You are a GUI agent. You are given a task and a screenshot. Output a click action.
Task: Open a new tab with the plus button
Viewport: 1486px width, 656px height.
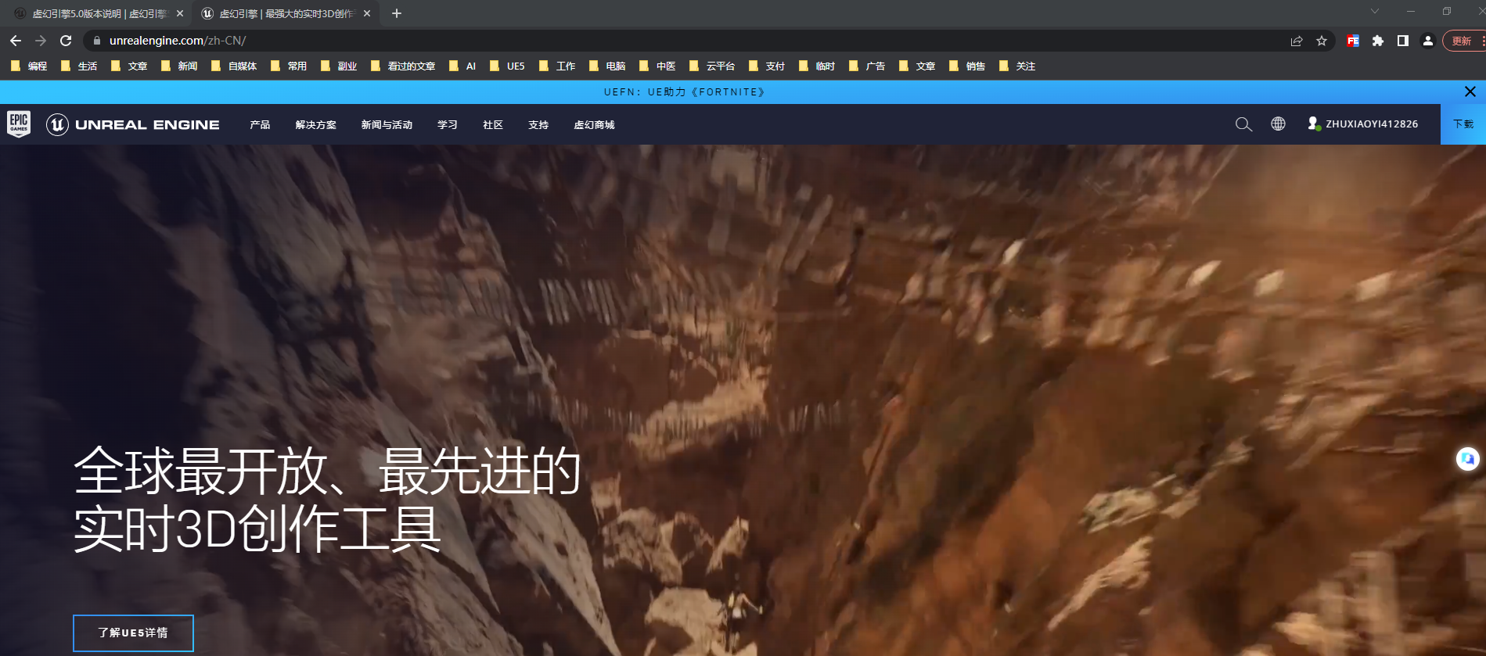[x=397, y=13]
